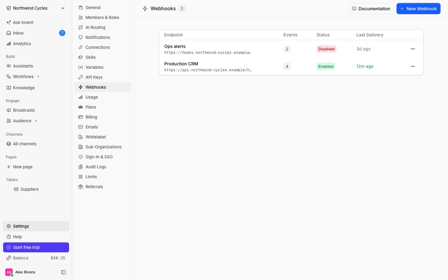Open Audience in the sidebar

(x=22, y=121)
